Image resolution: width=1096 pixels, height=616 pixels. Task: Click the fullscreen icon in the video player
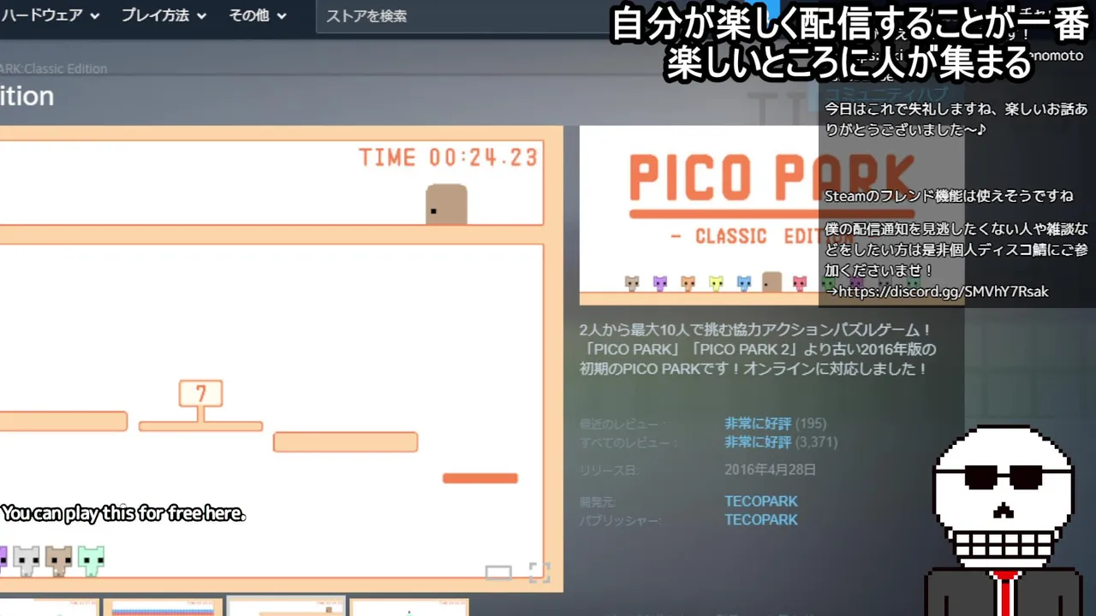[x=539, y=572]
